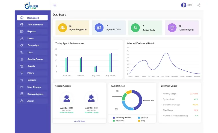Image resolution: width=218 pixels, height=133 pixels.
Task: Click the Scripts scroll icon
Action: (x=22, y=66)
